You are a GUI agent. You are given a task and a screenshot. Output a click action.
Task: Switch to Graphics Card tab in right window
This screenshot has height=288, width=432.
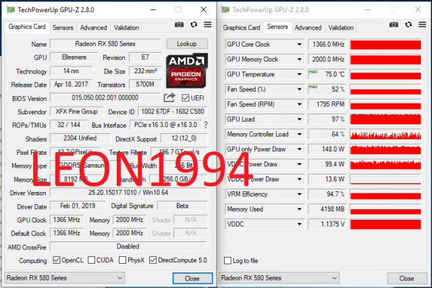tap(242, 28)
